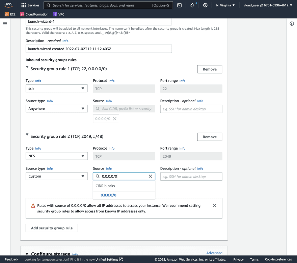Open the rule 1 Type dropdown showing ssh
This screenshot has height=263, width=297.
tap(57, 88)
